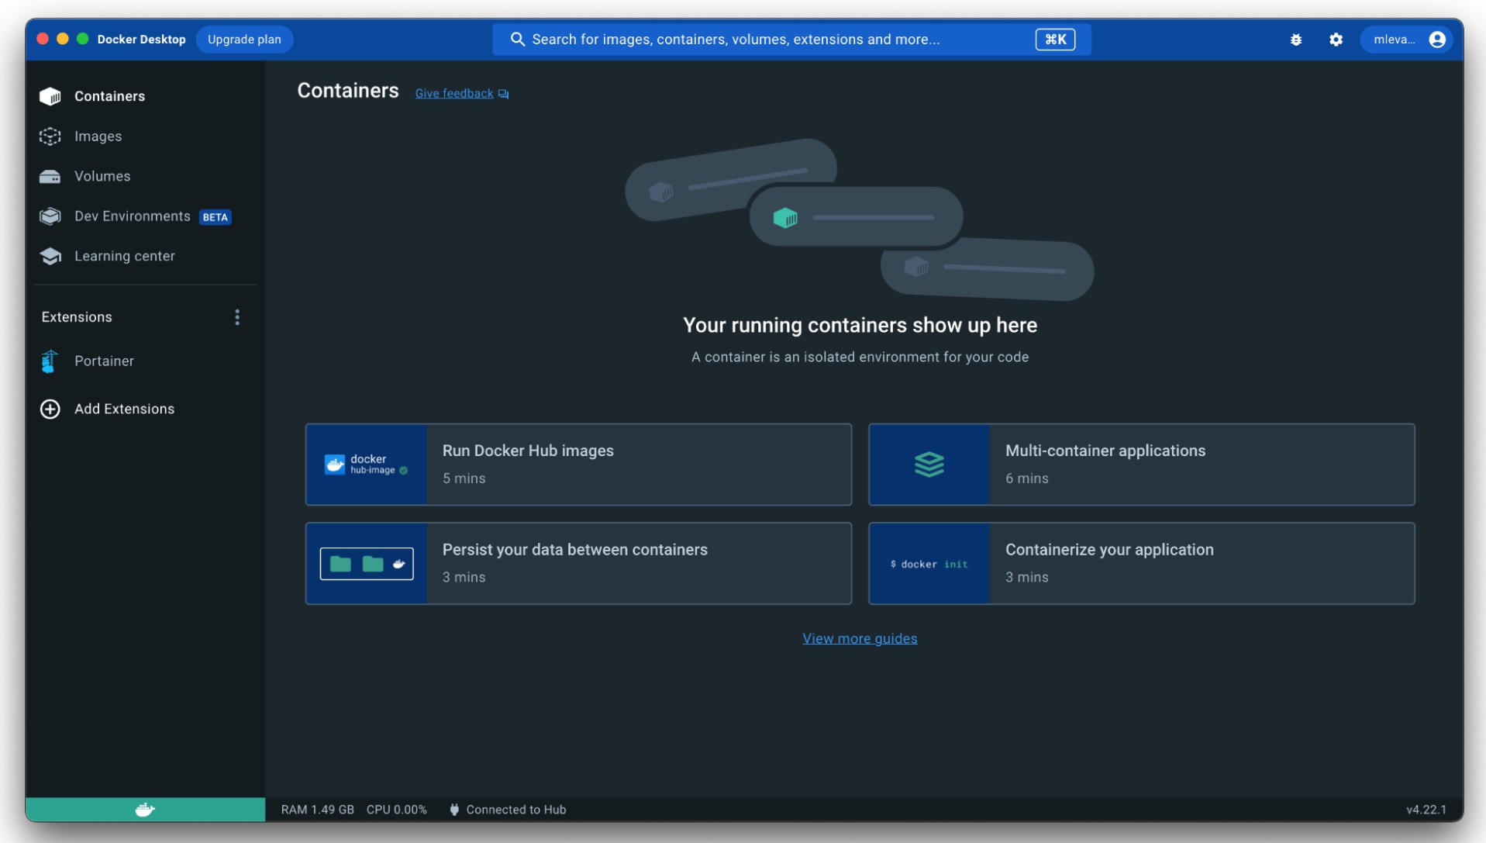The height and width of the screenshot is (843, 1486).
Task: Go to Images section
Action: pyautogui.click(x=98, y=136)
